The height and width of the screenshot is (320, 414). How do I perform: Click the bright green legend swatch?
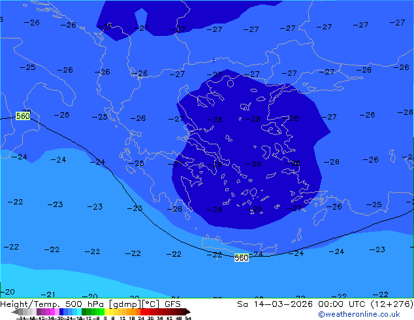click(x=102, y=312)
